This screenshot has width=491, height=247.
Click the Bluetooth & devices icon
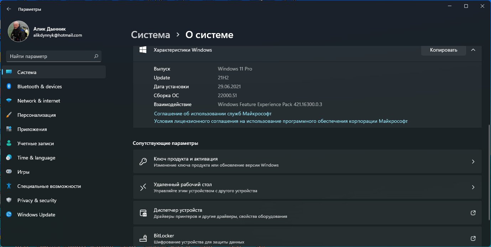[9, 86]
